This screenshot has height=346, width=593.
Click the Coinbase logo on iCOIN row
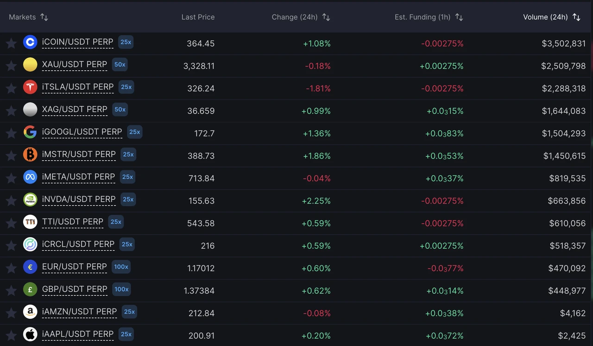[30, 42]
